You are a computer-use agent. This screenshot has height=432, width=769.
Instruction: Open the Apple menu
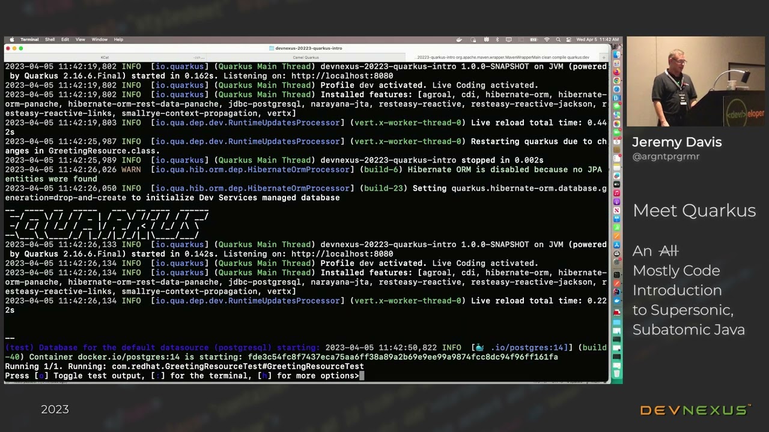[x=11, y=40]
